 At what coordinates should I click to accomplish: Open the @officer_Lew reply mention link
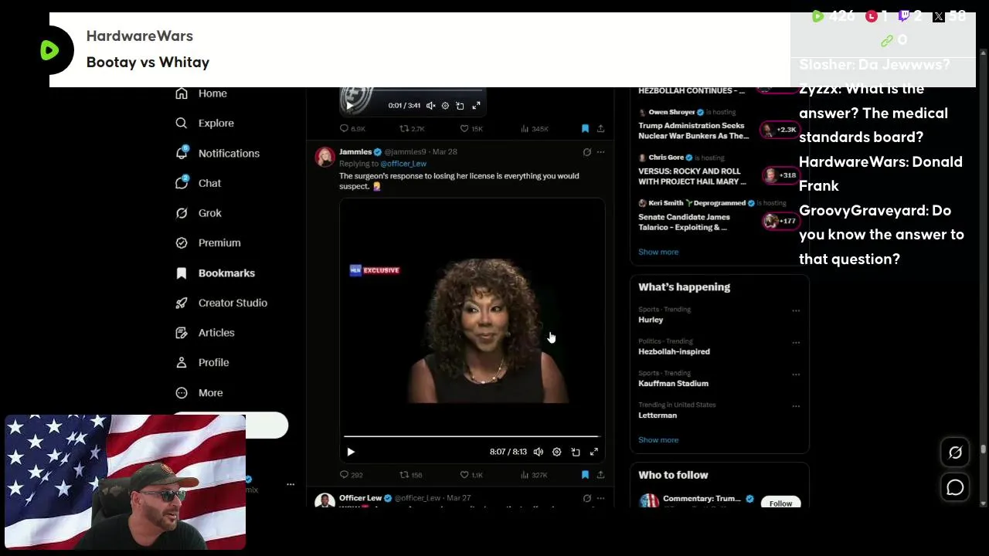403,164
